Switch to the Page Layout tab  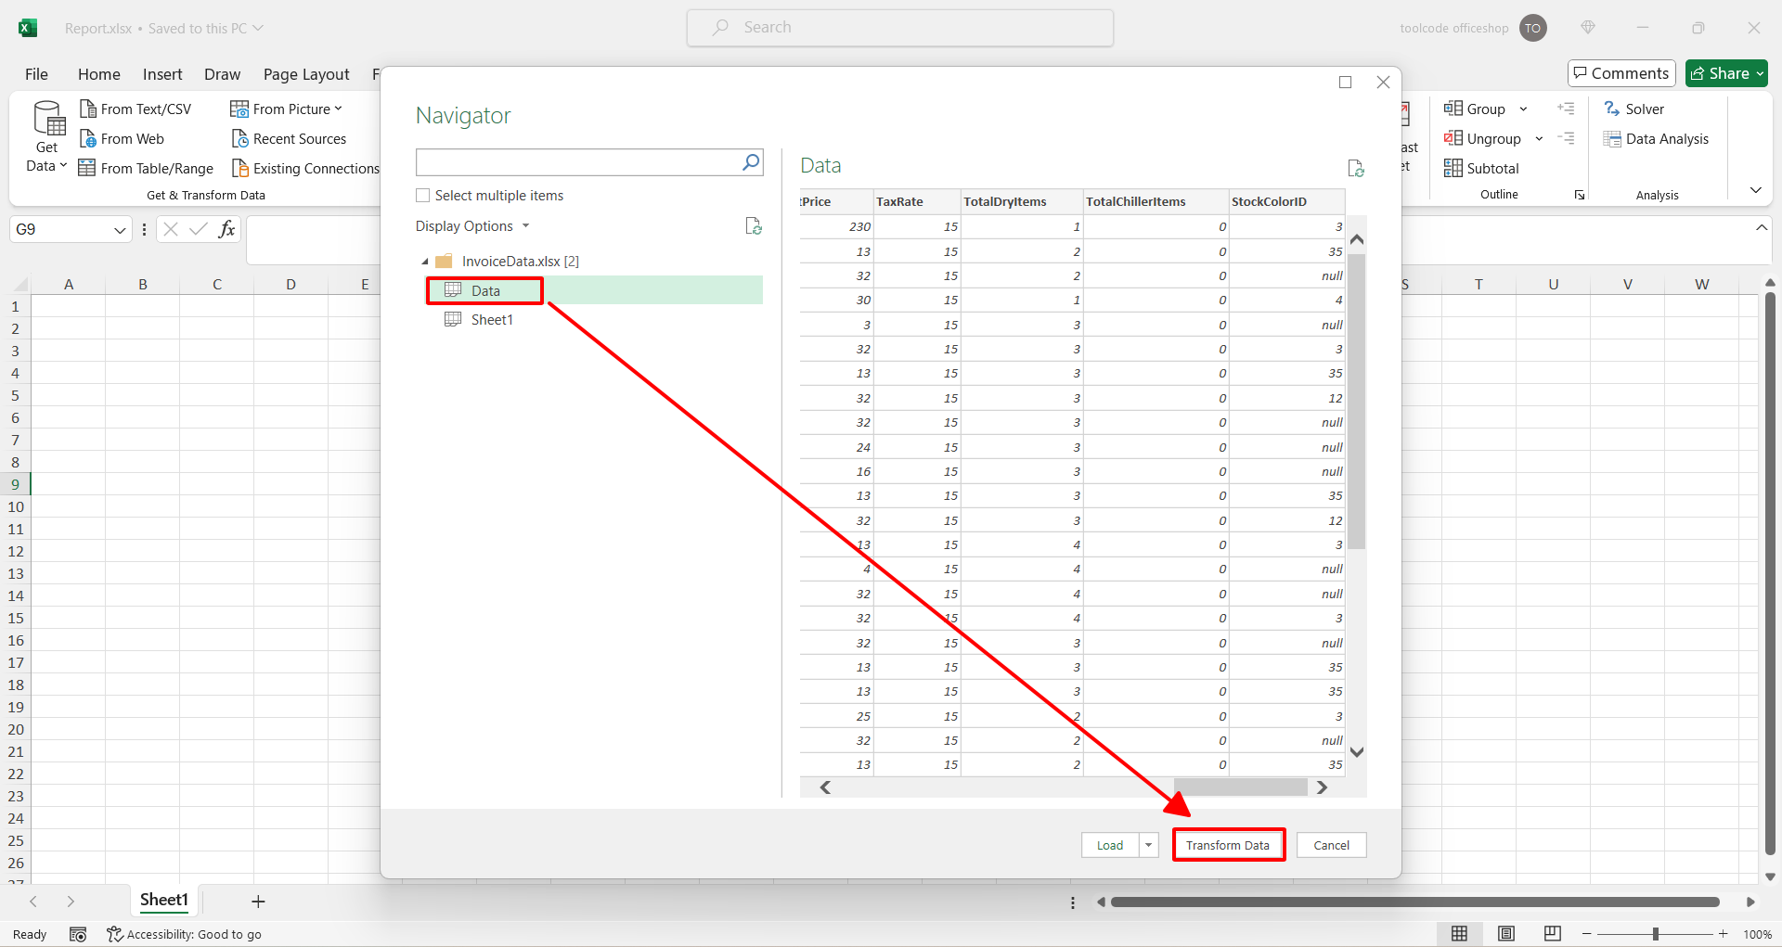click(x=306, y=74)
